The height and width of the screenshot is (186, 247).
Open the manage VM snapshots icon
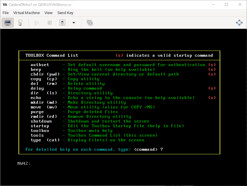tap(90, 23)
